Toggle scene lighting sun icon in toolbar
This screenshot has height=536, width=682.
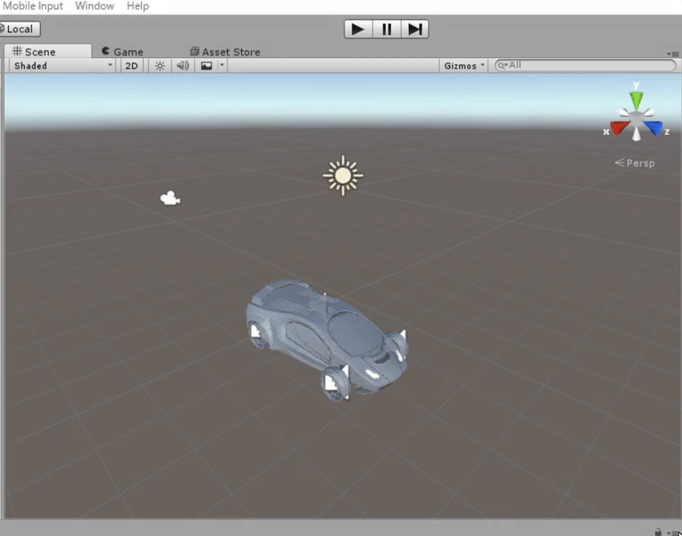click(160, 66)
